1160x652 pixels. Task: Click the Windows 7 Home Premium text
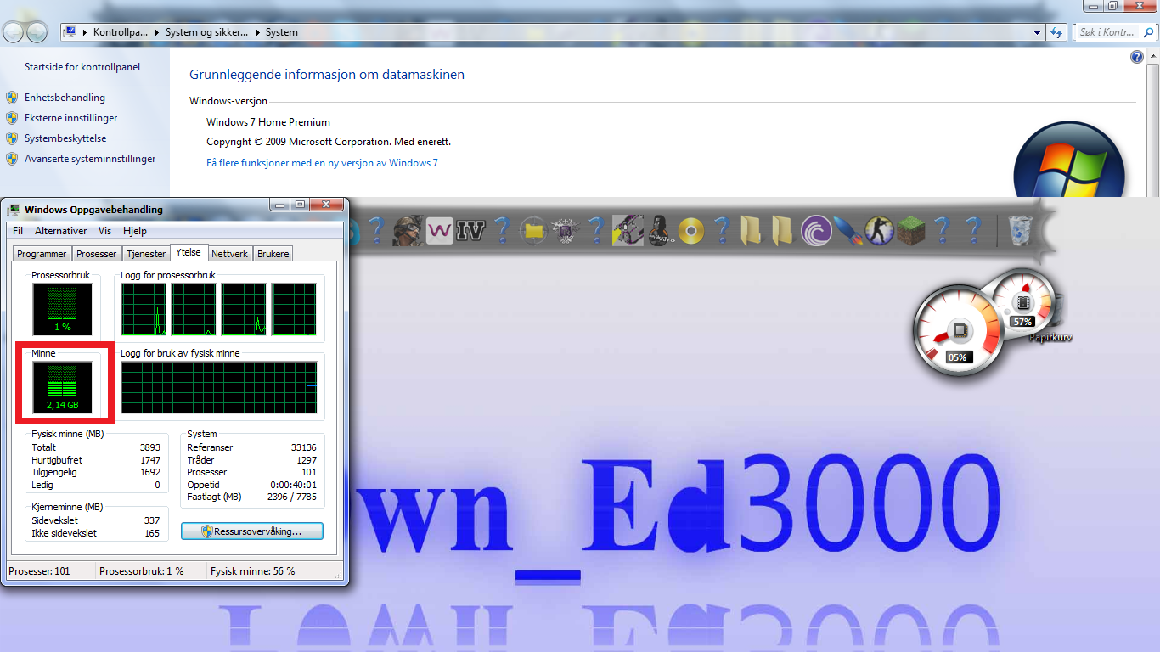268,122
